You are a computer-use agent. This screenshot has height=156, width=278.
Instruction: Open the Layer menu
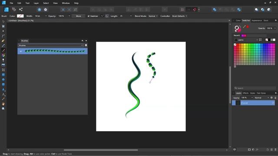(x=36, y=3)
